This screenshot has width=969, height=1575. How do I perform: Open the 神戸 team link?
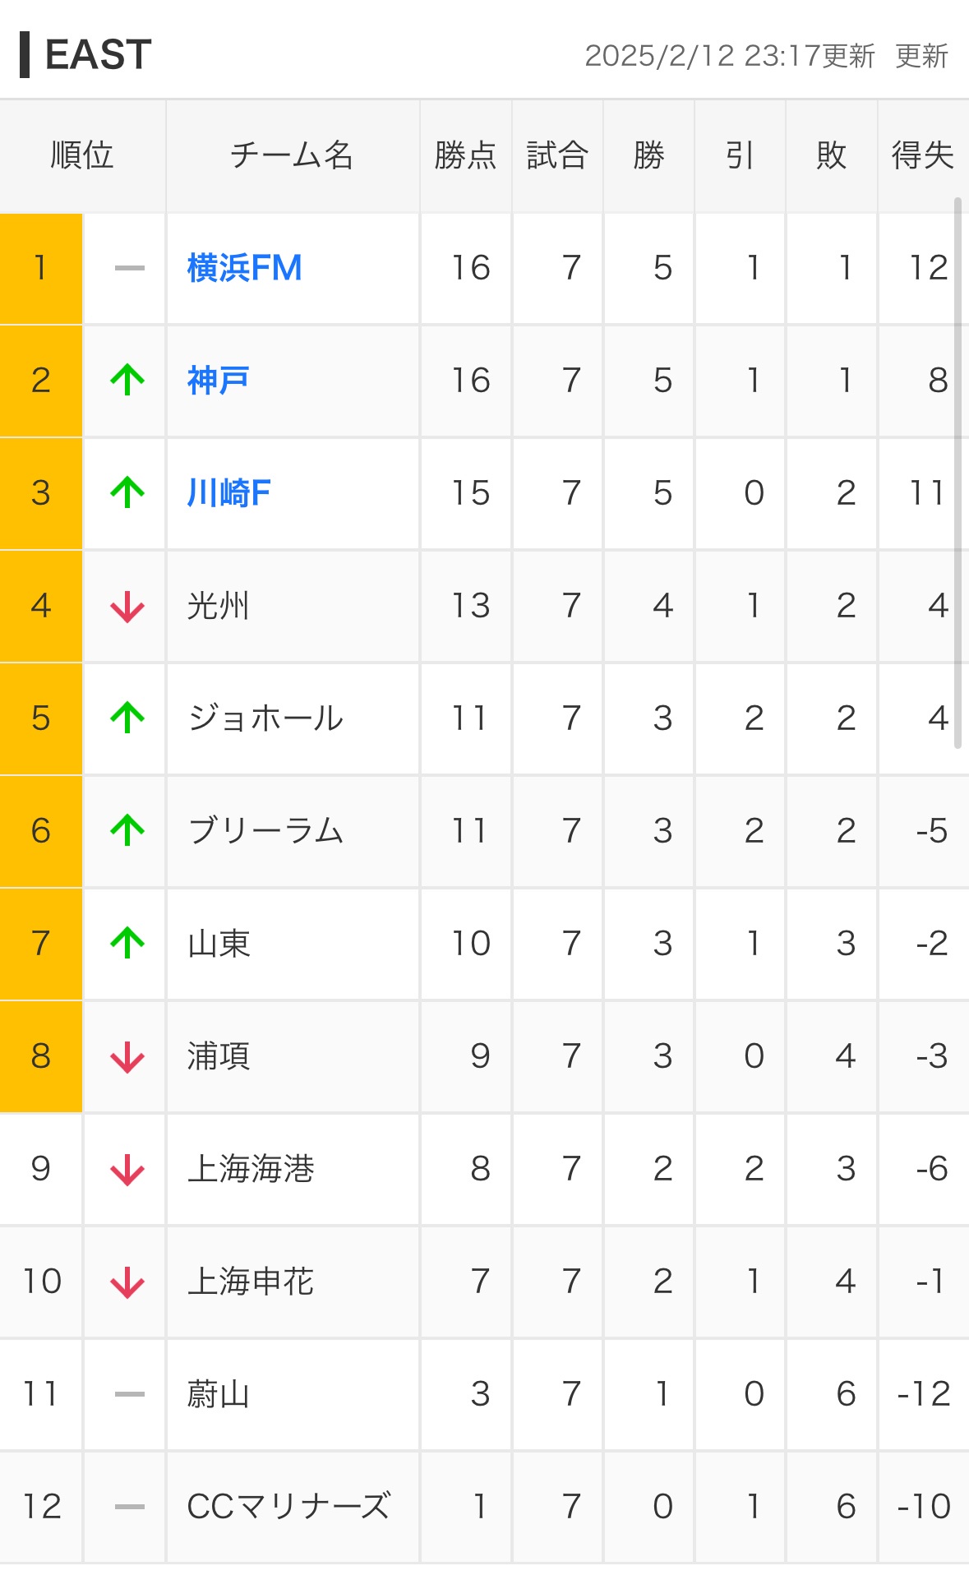(x=218, y=381)
